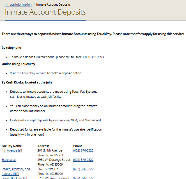Open the Estrella Jail facility link
186x179 pixels.
[x=9, y=160]
